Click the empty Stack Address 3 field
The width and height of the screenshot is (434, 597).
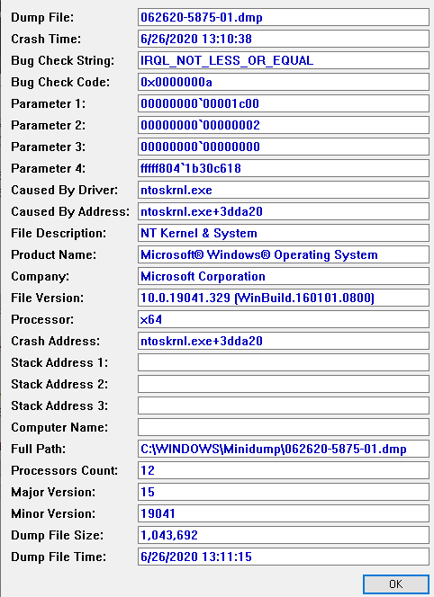tap(284, 405)
